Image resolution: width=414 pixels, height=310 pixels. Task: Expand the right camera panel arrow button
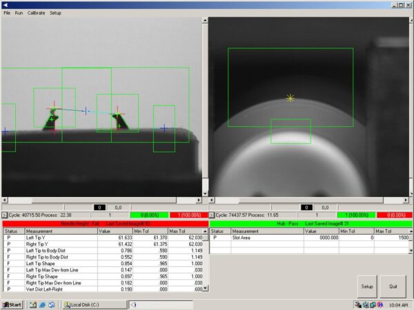point(211,215)
